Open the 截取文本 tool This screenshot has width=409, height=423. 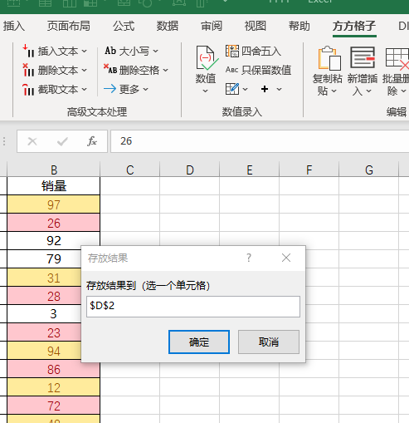click(55, 90)
